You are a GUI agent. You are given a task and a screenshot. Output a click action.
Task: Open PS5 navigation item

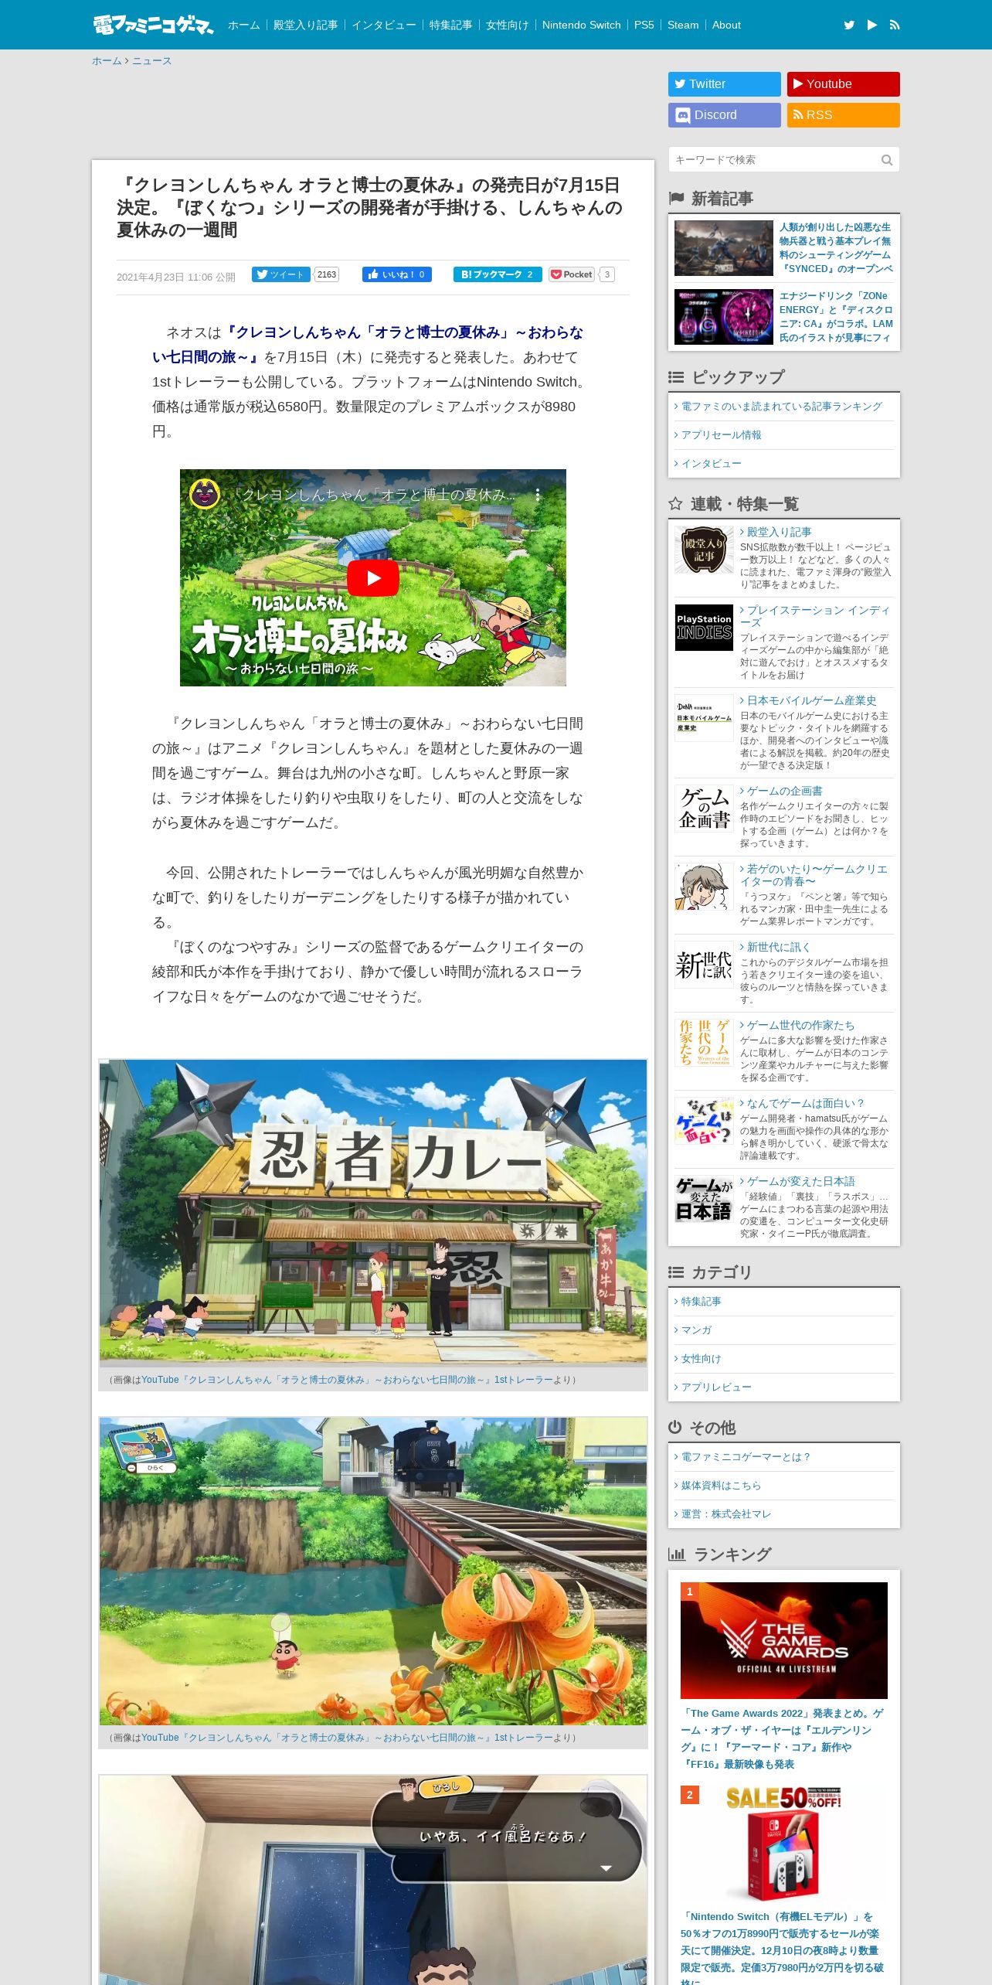(644, 25)
